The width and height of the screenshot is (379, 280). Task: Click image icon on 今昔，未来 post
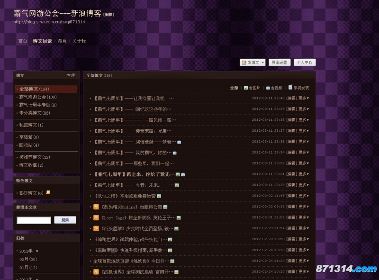[177, 185]
